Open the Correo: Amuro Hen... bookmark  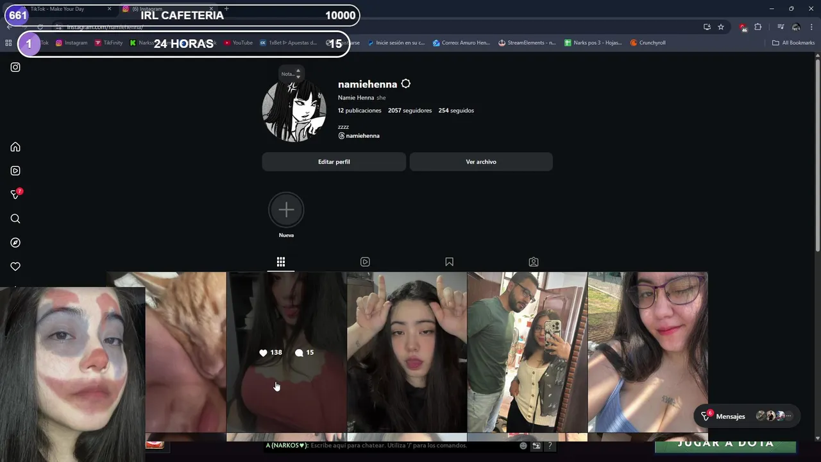pyautogui.click(x=461, y=43)
